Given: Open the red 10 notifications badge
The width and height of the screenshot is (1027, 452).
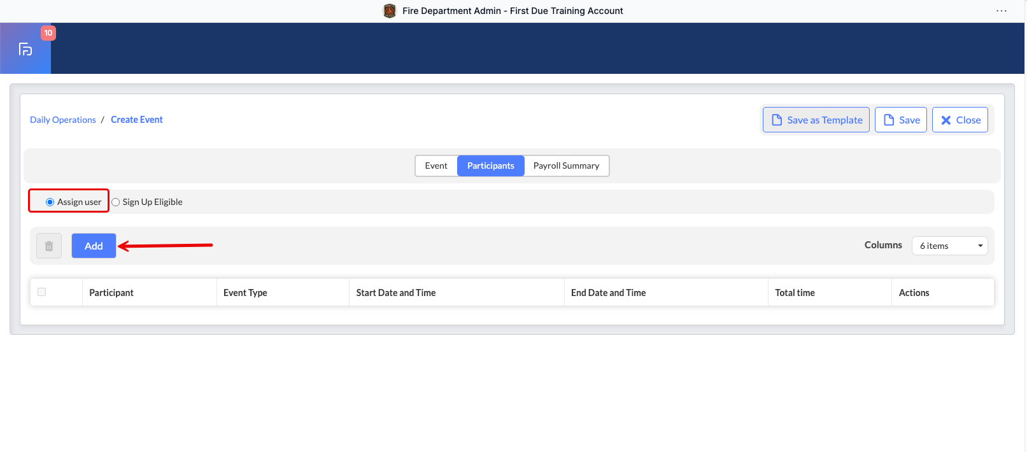Looking at the screenshot, I should click(x=48, y=33).
